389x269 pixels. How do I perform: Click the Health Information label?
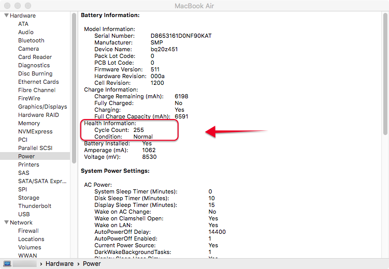pyautogui.click(x=110, y=123)
